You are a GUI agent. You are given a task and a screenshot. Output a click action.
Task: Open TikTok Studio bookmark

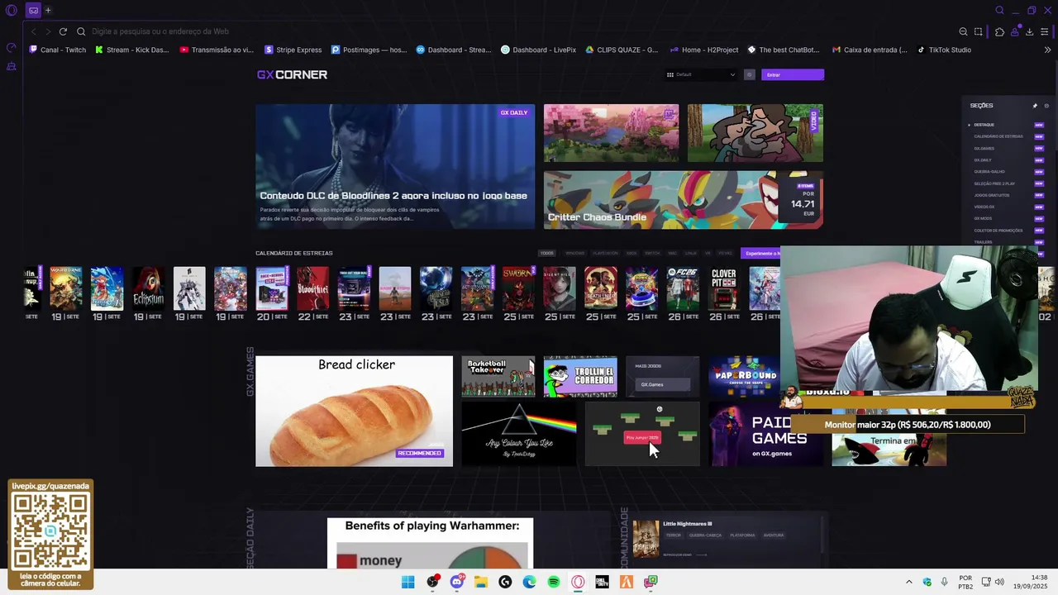pos(944,50)
